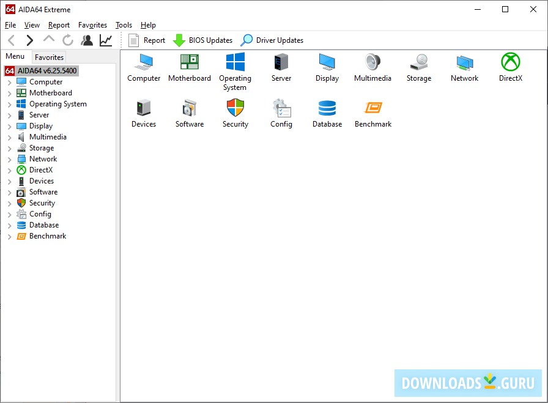Open the Database icon in main pane
This screenshot has height=403, width=548.
tap(327, 108)
